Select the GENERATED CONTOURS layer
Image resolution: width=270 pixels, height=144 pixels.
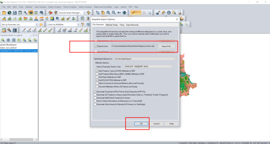point(19,51)
